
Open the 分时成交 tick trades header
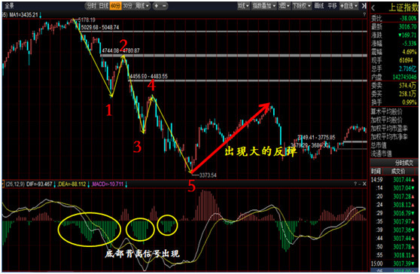tap(394, 163)
